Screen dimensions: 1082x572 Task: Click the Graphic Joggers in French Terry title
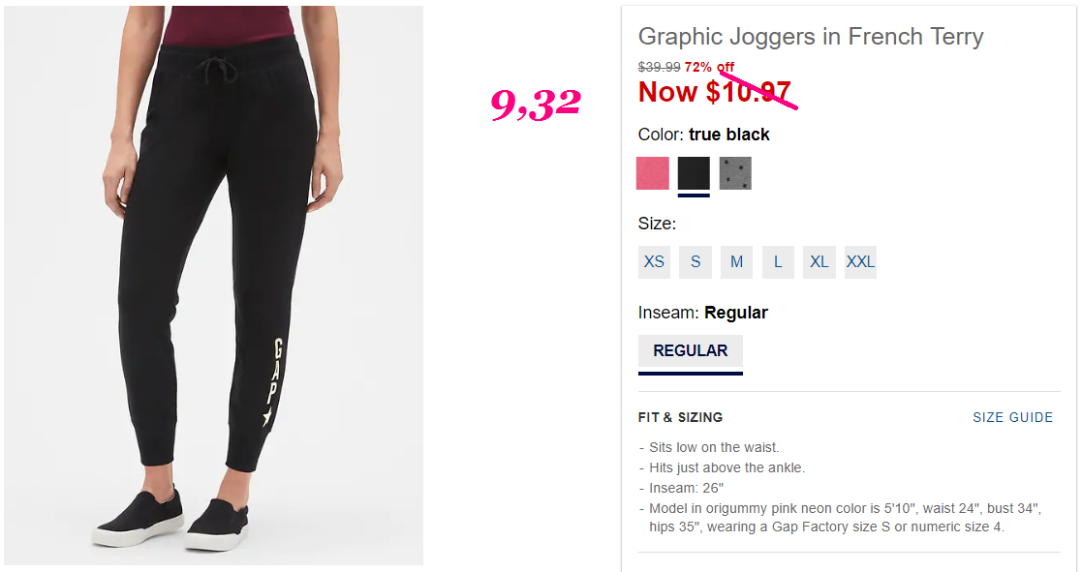tap(811, 36)
